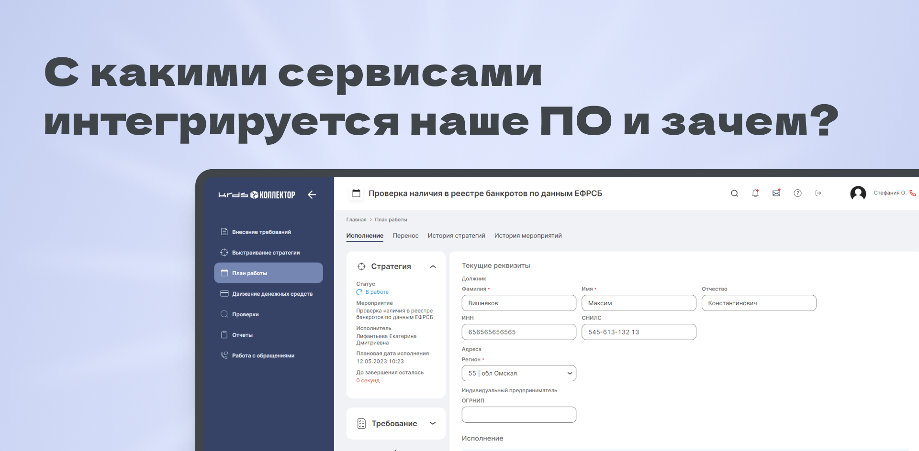Switch to История стратегий tab
The height and width of the screenshot is (451, 919).
tap(456, 236)
